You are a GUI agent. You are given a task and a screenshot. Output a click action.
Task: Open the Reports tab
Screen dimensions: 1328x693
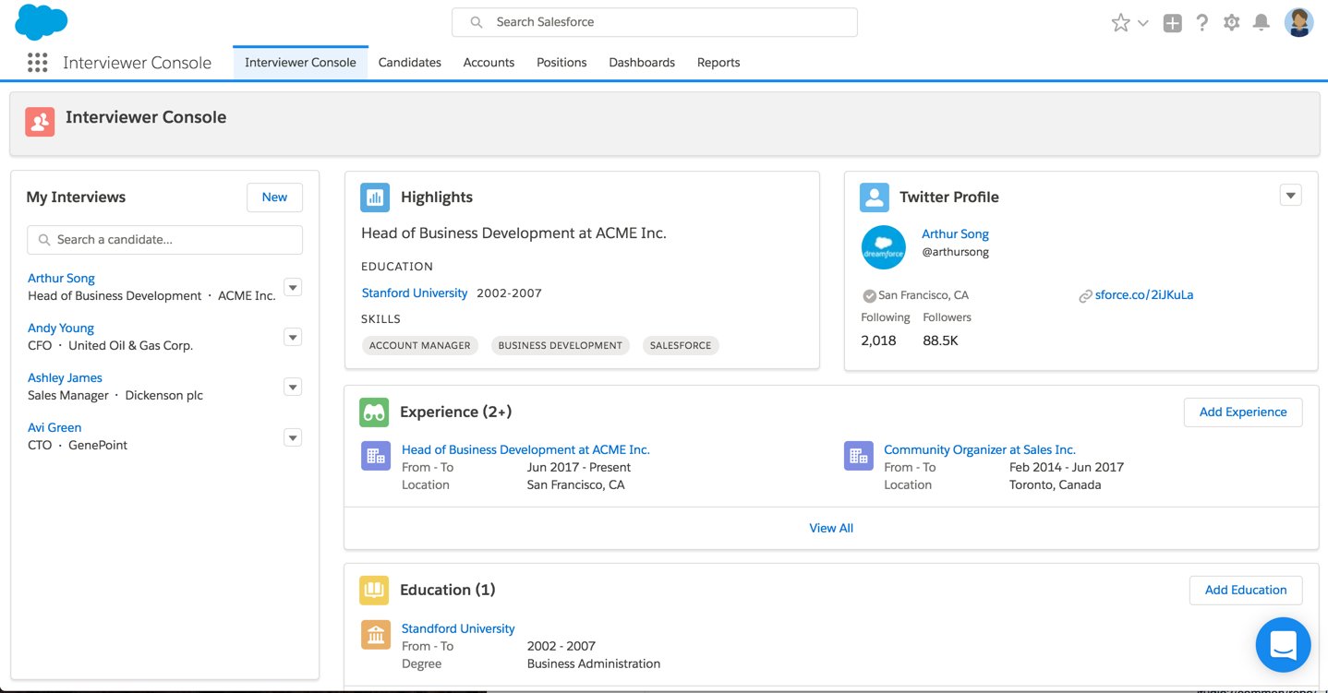click(x=718, y=63)
